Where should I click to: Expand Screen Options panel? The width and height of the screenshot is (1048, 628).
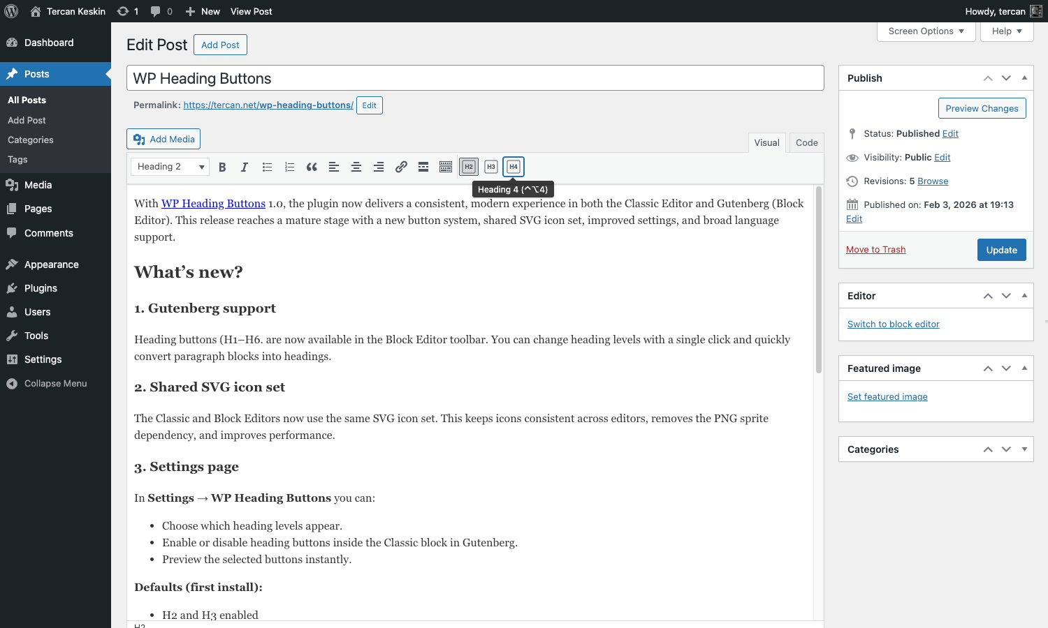926,31
